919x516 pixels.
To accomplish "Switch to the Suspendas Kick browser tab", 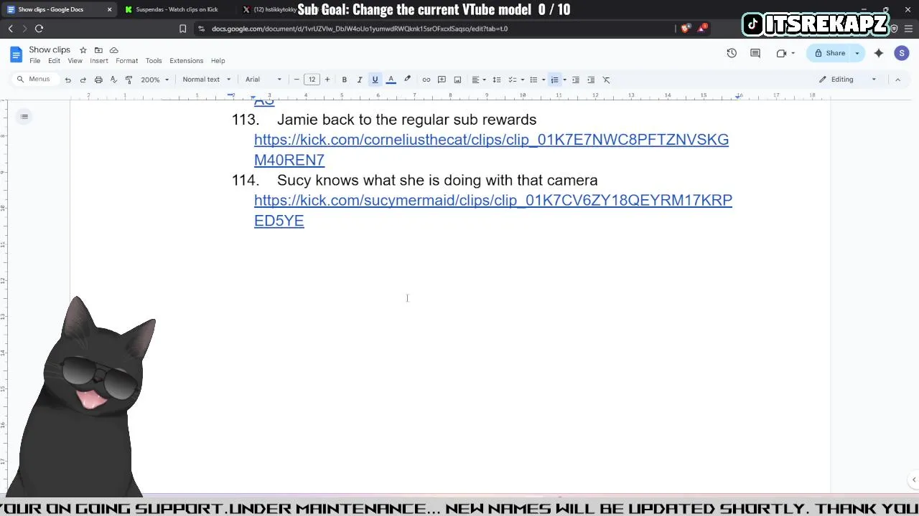I will pos(176,9).
